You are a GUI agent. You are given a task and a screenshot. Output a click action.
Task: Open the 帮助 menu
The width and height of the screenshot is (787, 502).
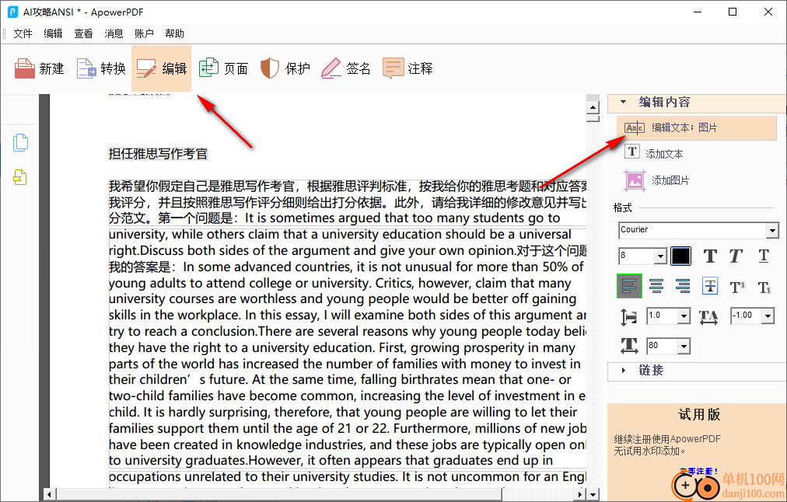point(174,33)
